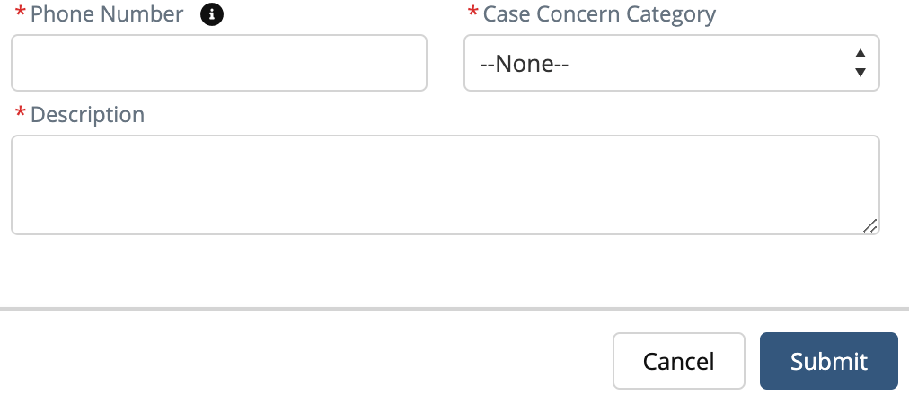Submit the case form
Image resolution: width=909 pixels, height=404 pixels.
pyautogui.click(x=828, y=361)
